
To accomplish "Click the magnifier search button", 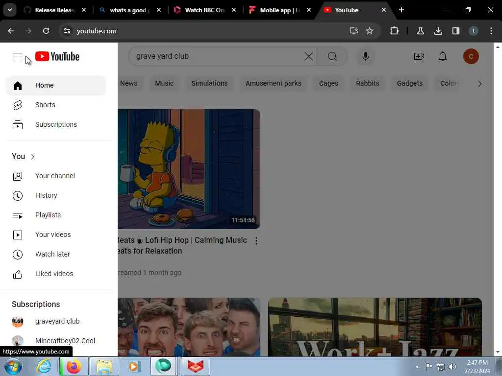I will click(332, 57).
